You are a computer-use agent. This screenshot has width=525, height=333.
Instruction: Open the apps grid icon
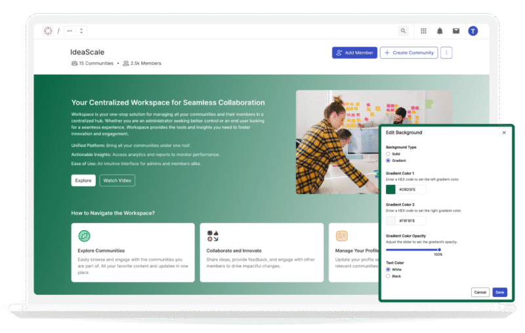(423, 31)
